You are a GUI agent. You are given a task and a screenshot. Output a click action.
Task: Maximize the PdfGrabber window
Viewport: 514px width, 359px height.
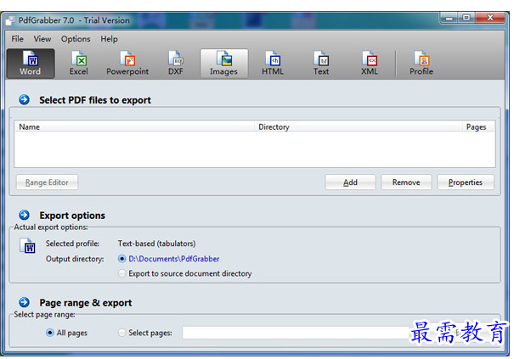click(466, 18)
